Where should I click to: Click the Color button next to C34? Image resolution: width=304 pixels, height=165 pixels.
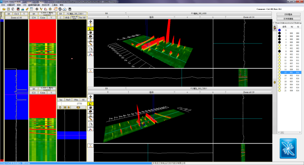(x=43, y=18)
